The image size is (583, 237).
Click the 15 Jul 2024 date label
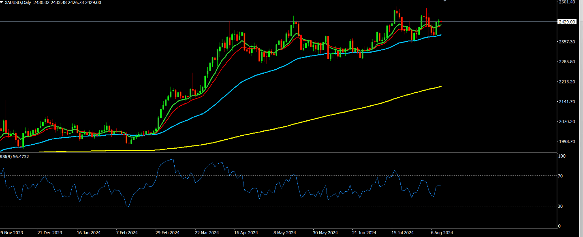[x=402, y=233]
